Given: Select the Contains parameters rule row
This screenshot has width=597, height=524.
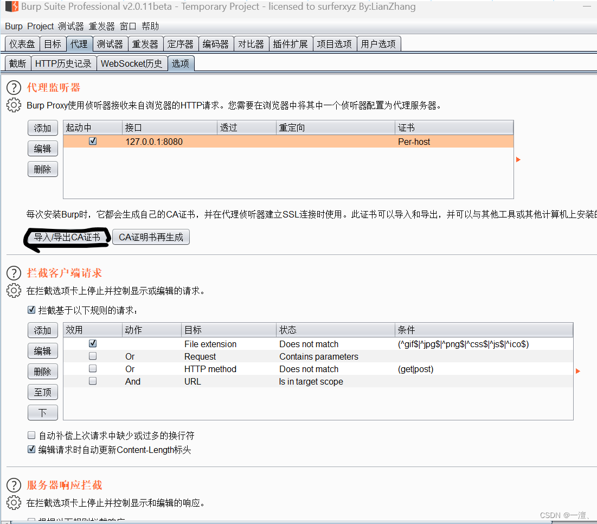Looking at the screenshot, I should tap(318, 356).
